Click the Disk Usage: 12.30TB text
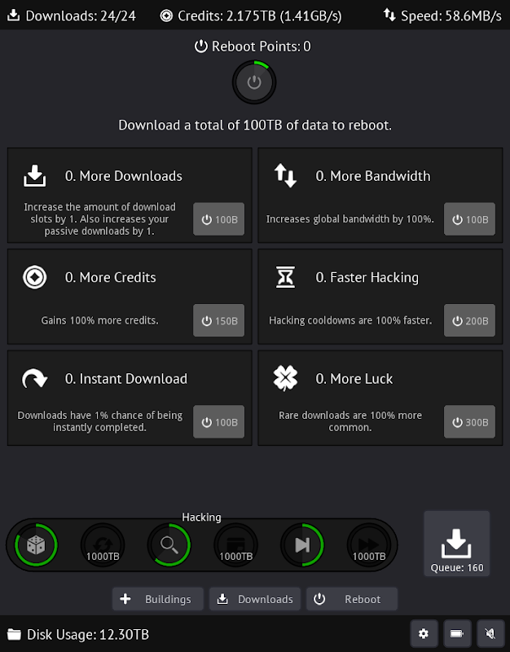The width and height of the screenshot is (510, 652). coord(88,635)
